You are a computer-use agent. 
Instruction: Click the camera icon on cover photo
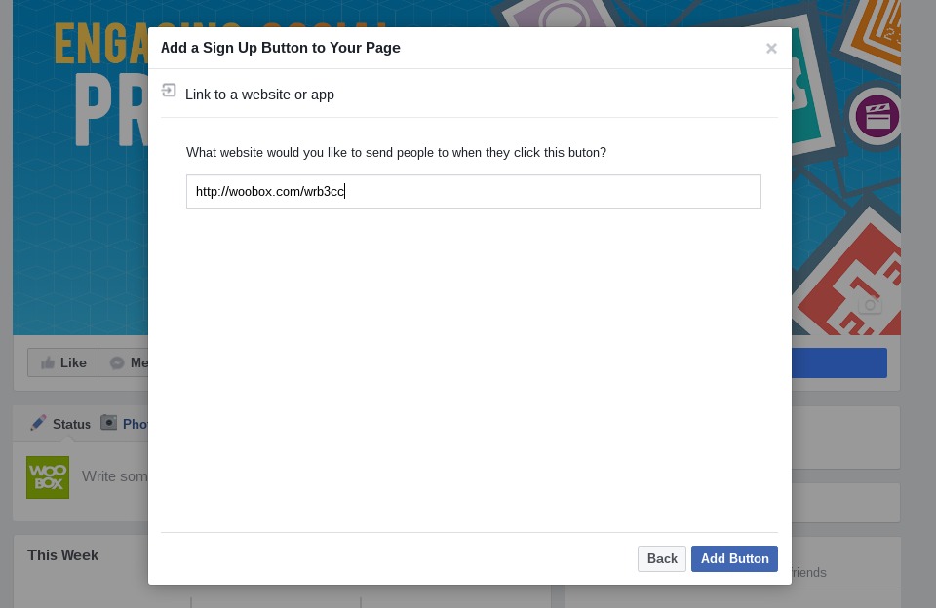[x=870, y=305]
